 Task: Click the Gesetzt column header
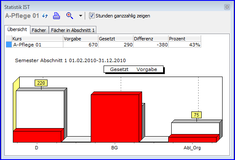116,39
